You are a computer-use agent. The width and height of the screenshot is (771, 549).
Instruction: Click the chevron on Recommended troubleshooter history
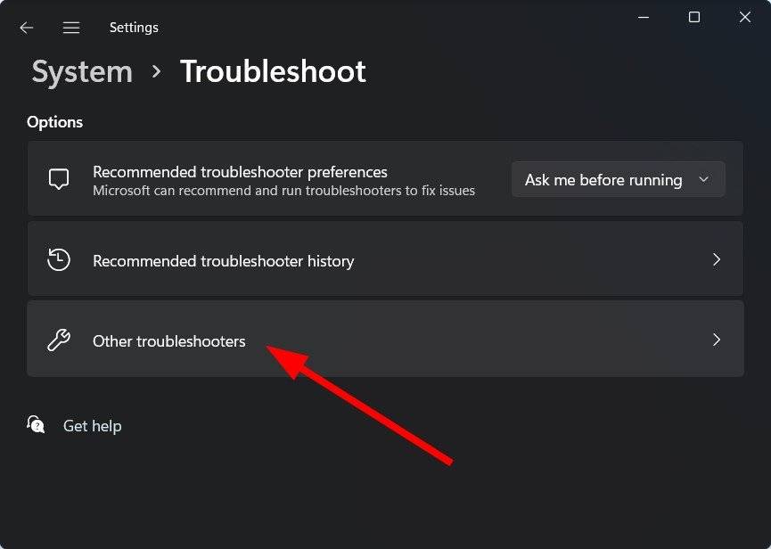click(718, 260)
